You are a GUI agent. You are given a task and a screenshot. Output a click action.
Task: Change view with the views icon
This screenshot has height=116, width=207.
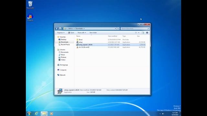136,33
